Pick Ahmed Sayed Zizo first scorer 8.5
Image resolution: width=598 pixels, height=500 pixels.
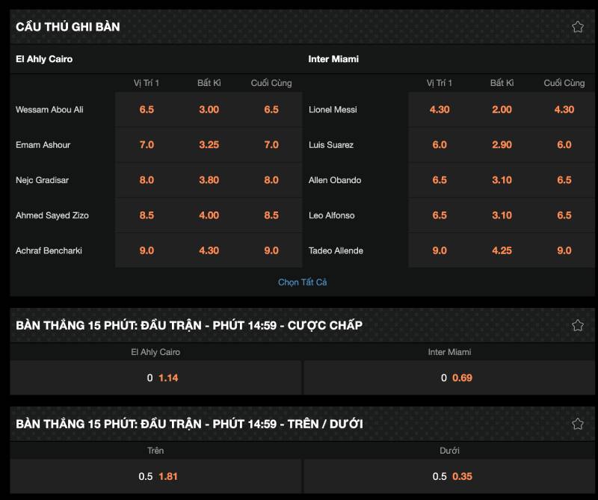pos(147,215)
